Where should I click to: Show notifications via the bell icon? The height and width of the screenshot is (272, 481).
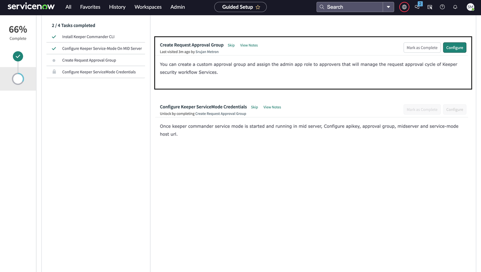coord(455,7)
